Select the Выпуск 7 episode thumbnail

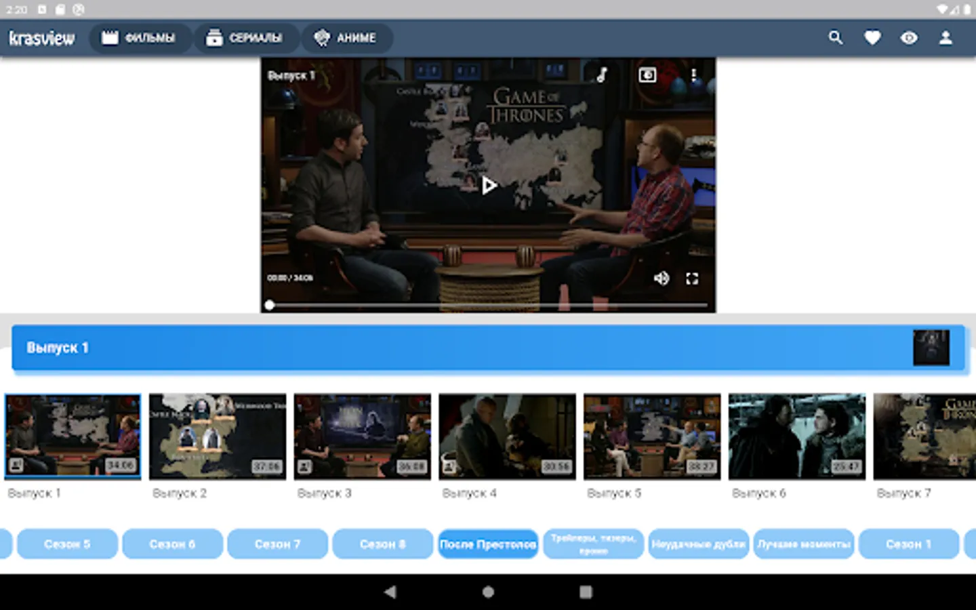coord(924,436)
